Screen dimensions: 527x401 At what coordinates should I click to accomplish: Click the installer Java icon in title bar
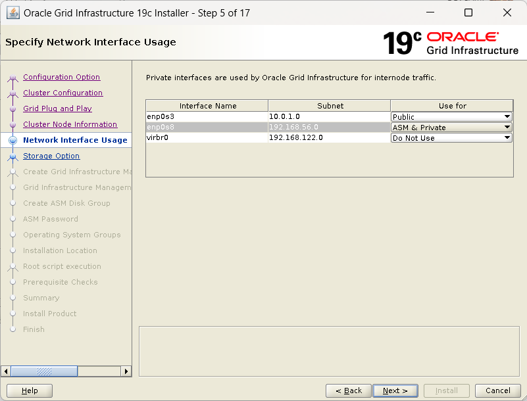[x=13, y=13]
